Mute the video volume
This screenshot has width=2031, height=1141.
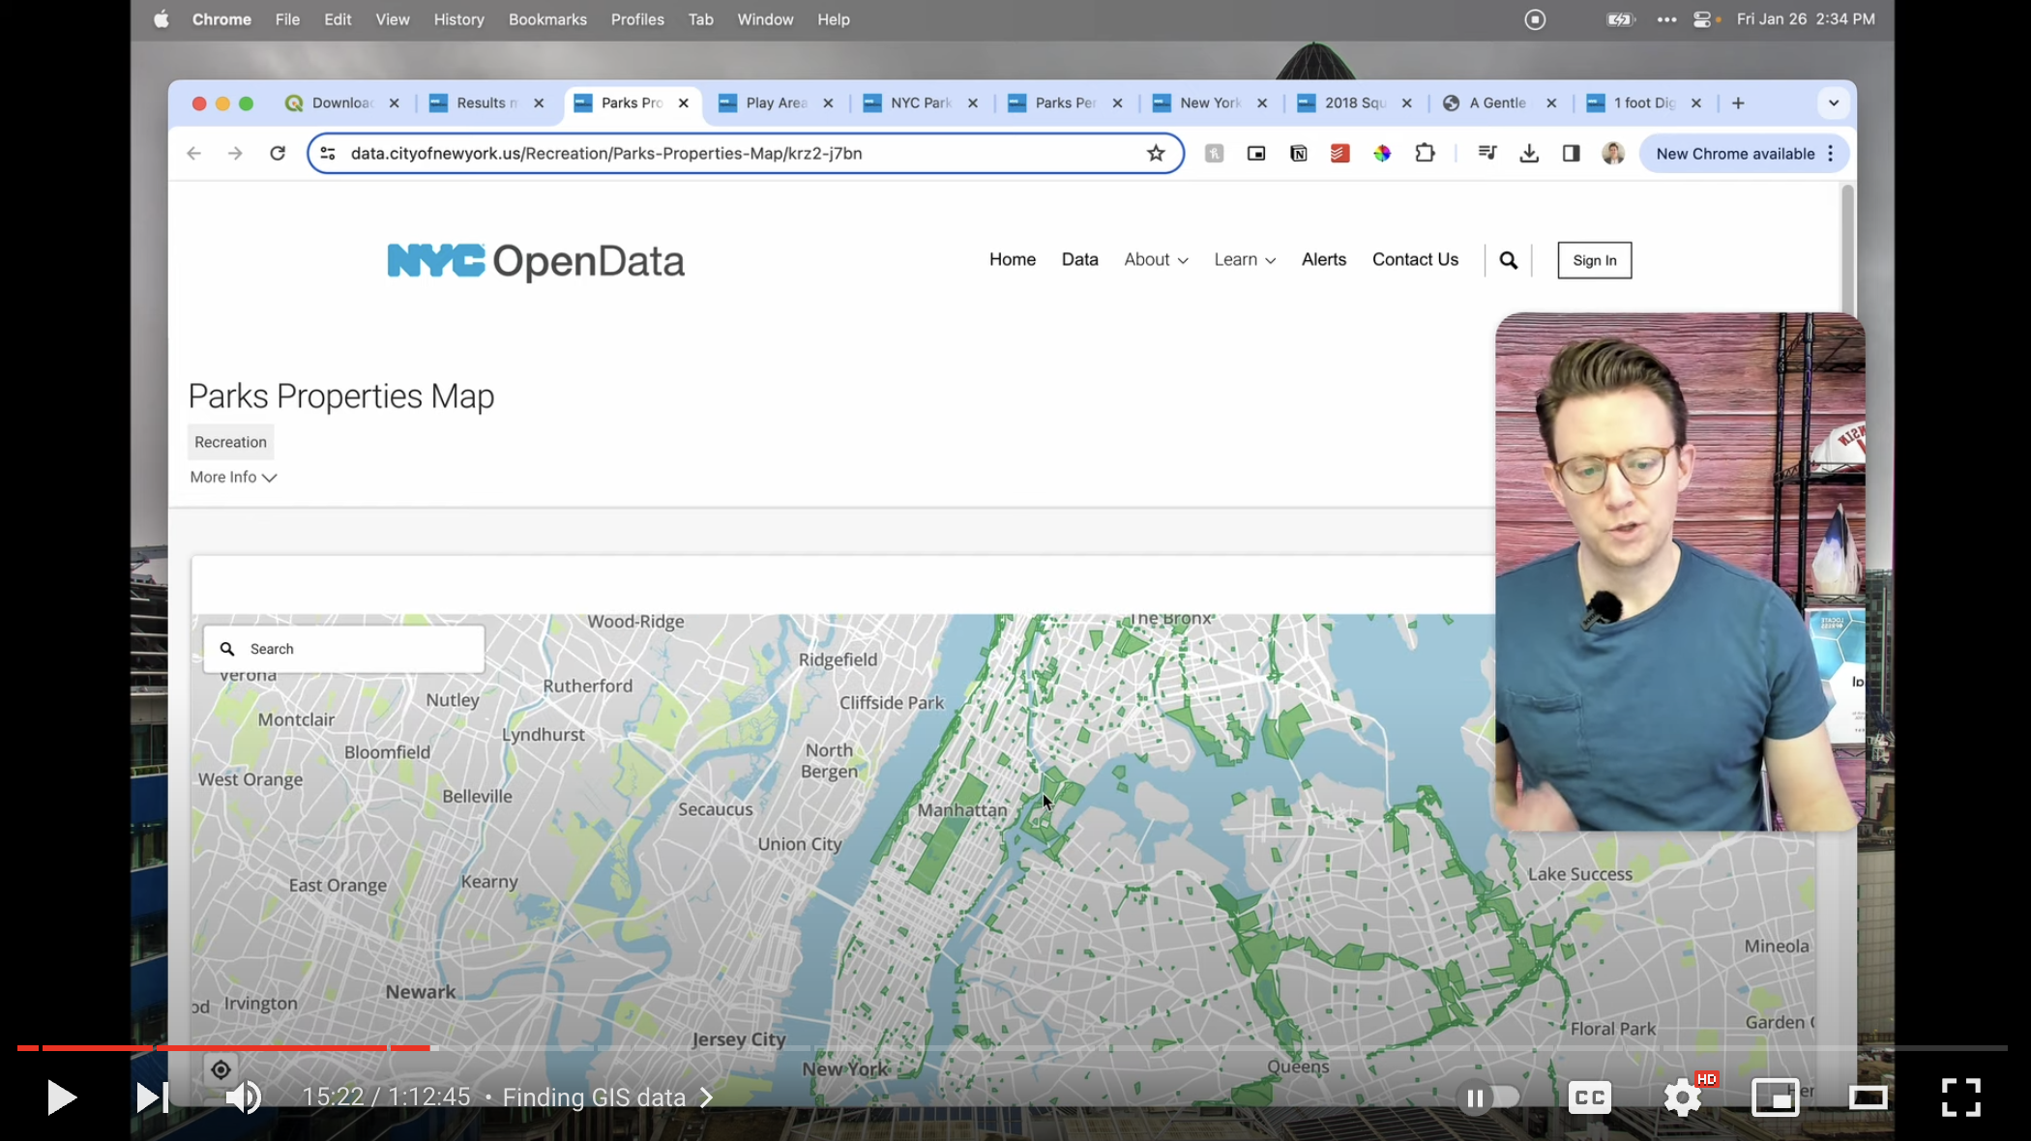click(x=243, y=1097)
